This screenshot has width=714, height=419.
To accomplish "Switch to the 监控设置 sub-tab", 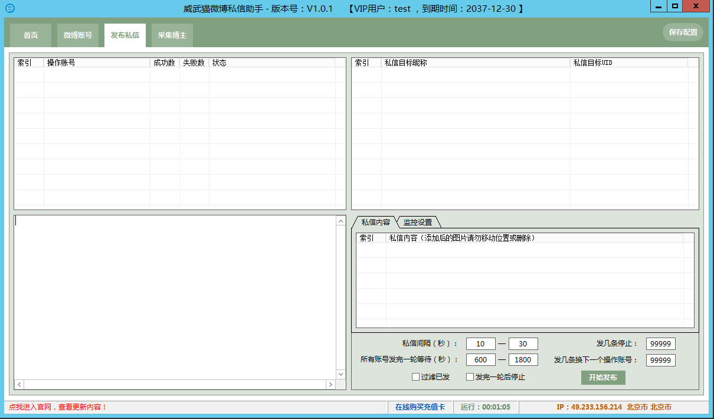I will pyautogui.click(x=418, y=222).
